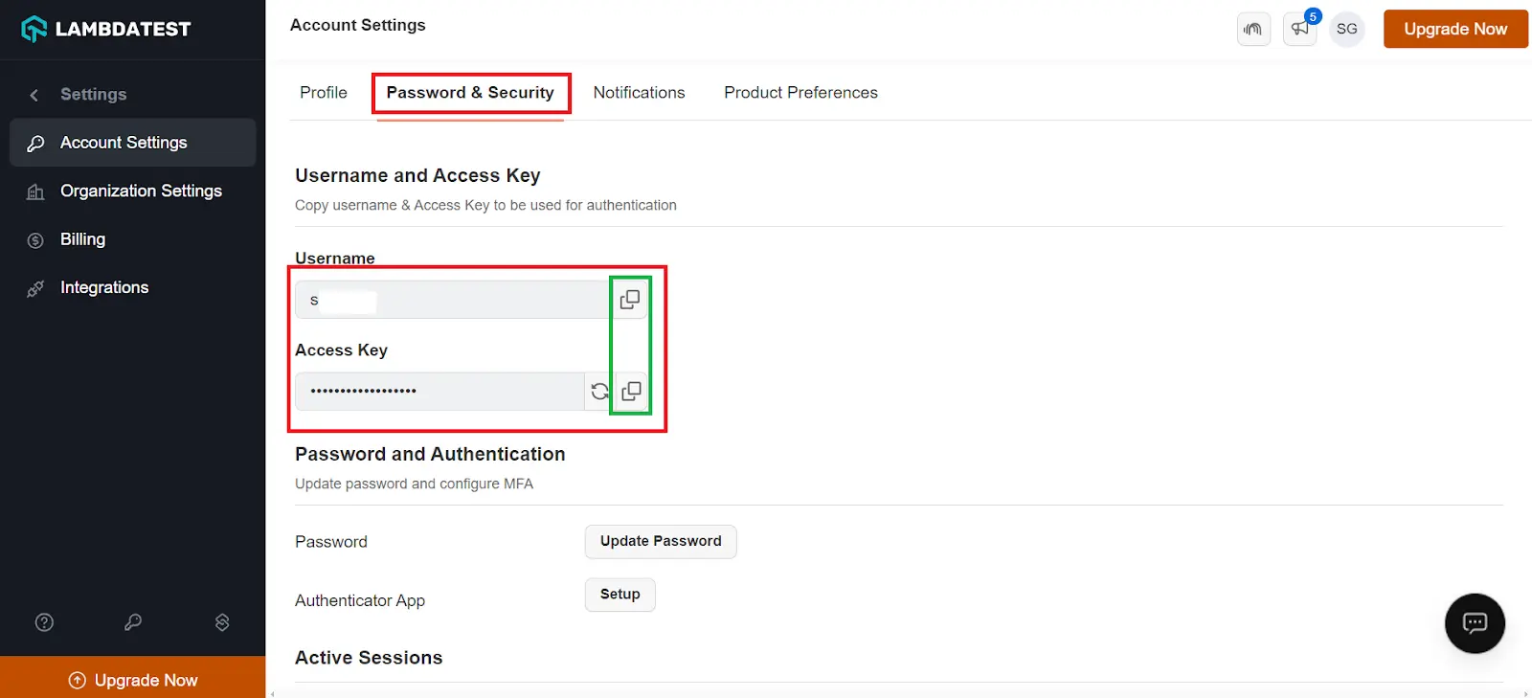This screenshot has width=1532, height=698.
Task: Switch to the Notifications tab
Action: click(639, 92)
